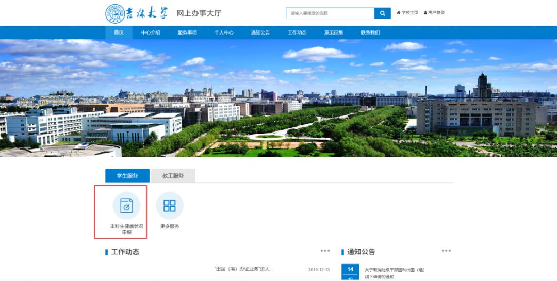Viewport: 557px width, 281px height.
Task: Select 联系我们 in the navigation bar
Action: (370, 32)
